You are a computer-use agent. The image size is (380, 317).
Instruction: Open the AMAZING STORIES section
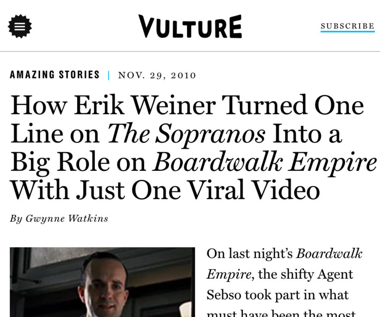[54, 75]
